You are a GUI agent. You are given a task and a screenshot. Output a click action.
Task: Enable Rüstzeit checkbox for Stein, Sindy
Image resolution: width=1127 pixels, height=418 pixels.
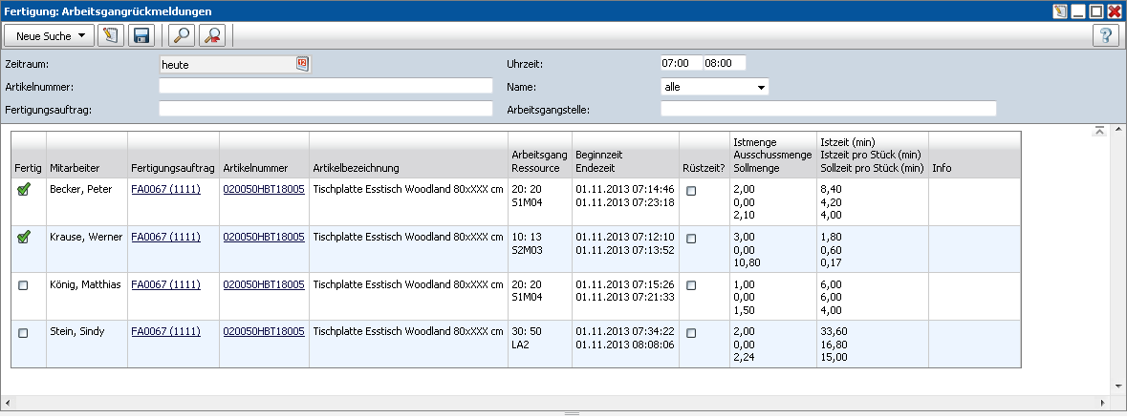tap(691, 333)
